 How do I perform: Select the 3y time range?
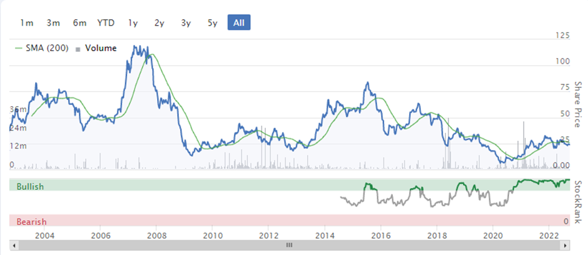[x=186, y=23]
